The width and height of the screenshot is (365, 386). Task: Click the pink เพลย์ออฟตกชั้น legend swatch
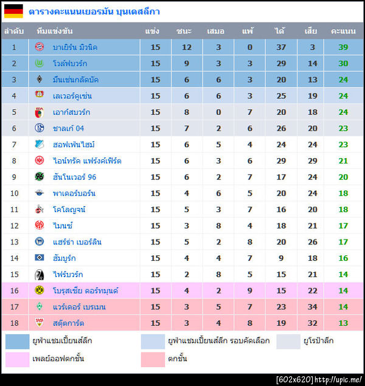(17, 359)
